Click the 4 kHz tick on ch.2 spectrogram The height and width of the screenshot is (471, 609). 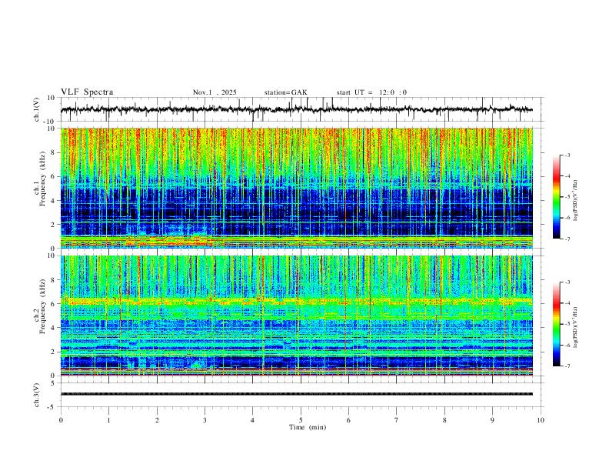(53, 328)
